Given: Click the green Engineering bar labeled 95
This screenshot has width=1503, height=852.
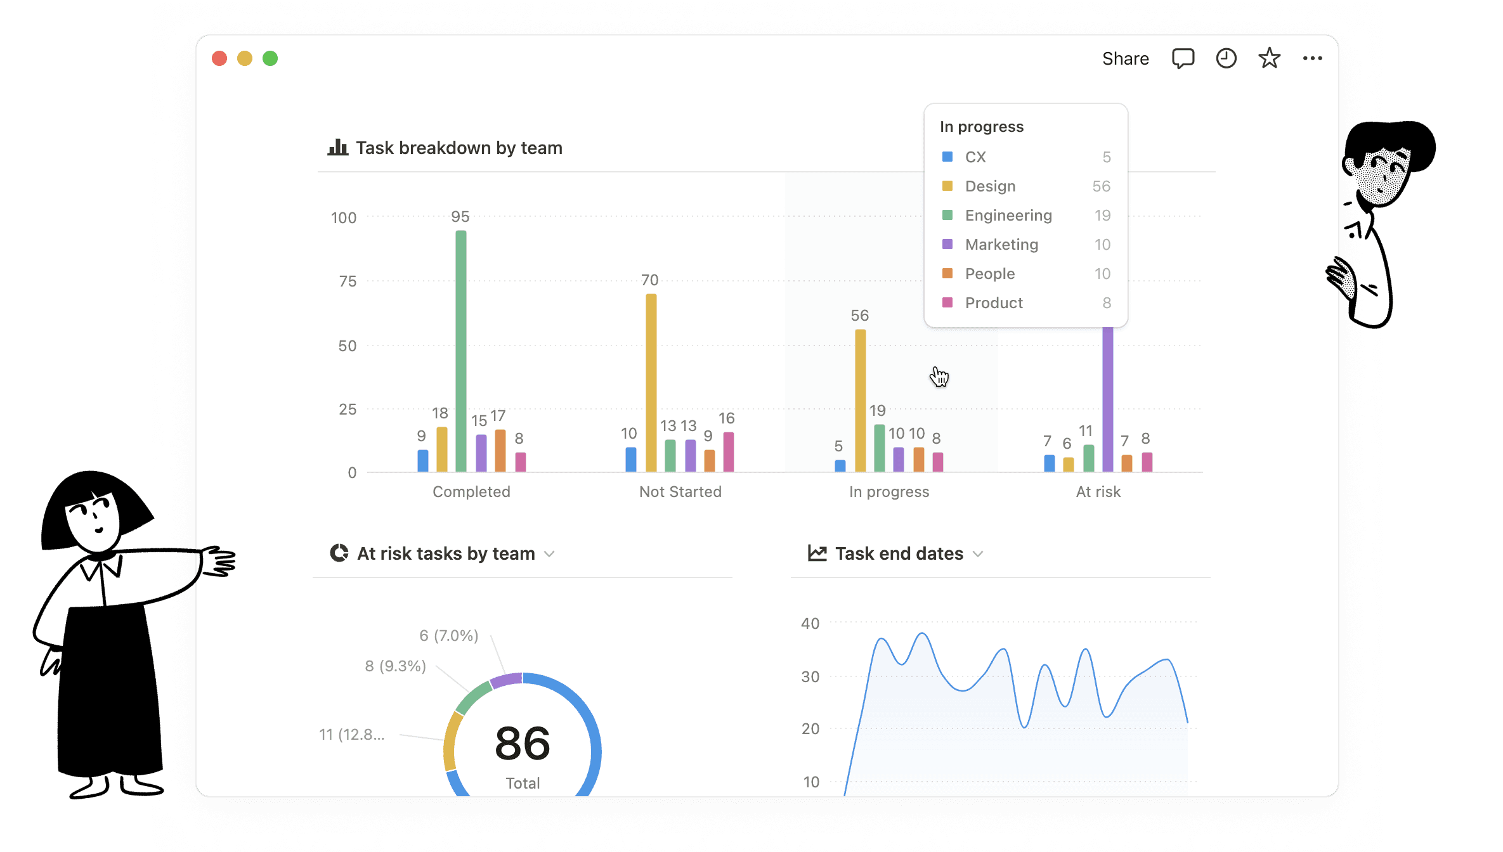Looking at the screenshot, I should pyautogui.click(x=461, y=351).
